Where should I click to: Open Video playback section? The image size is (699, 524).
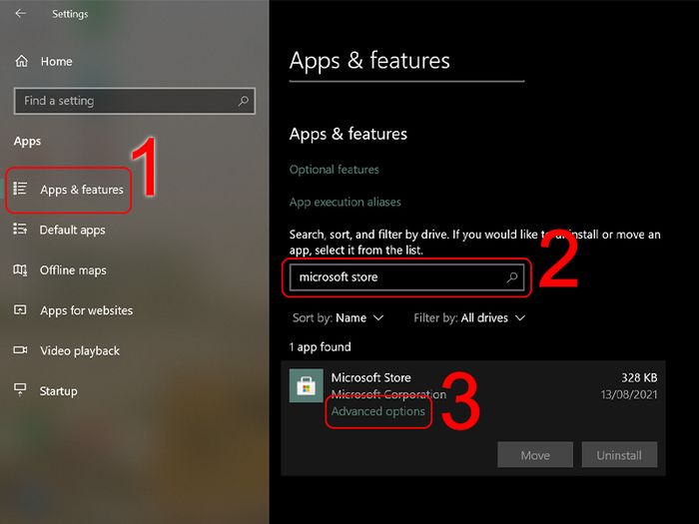(x=80, y=351)
